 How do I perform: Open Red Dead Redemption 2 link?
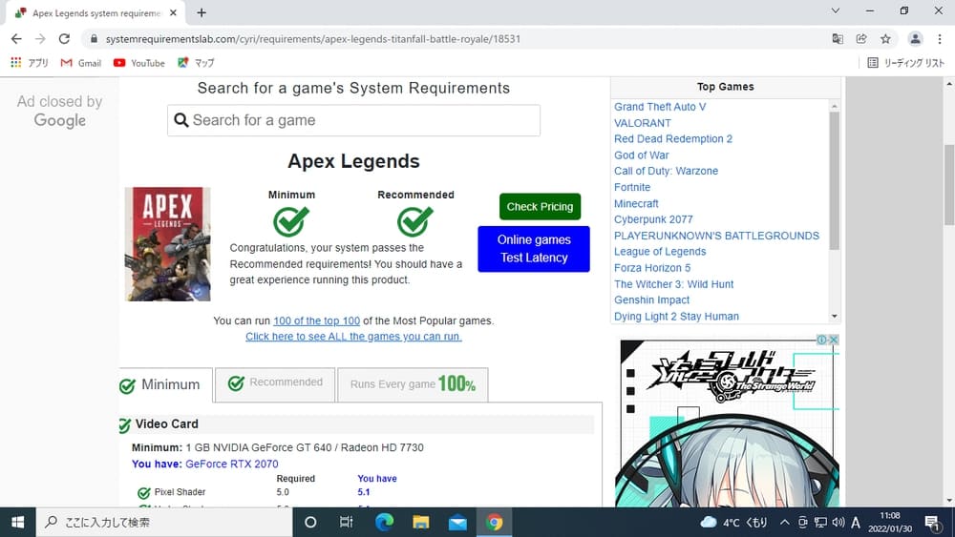672,138
